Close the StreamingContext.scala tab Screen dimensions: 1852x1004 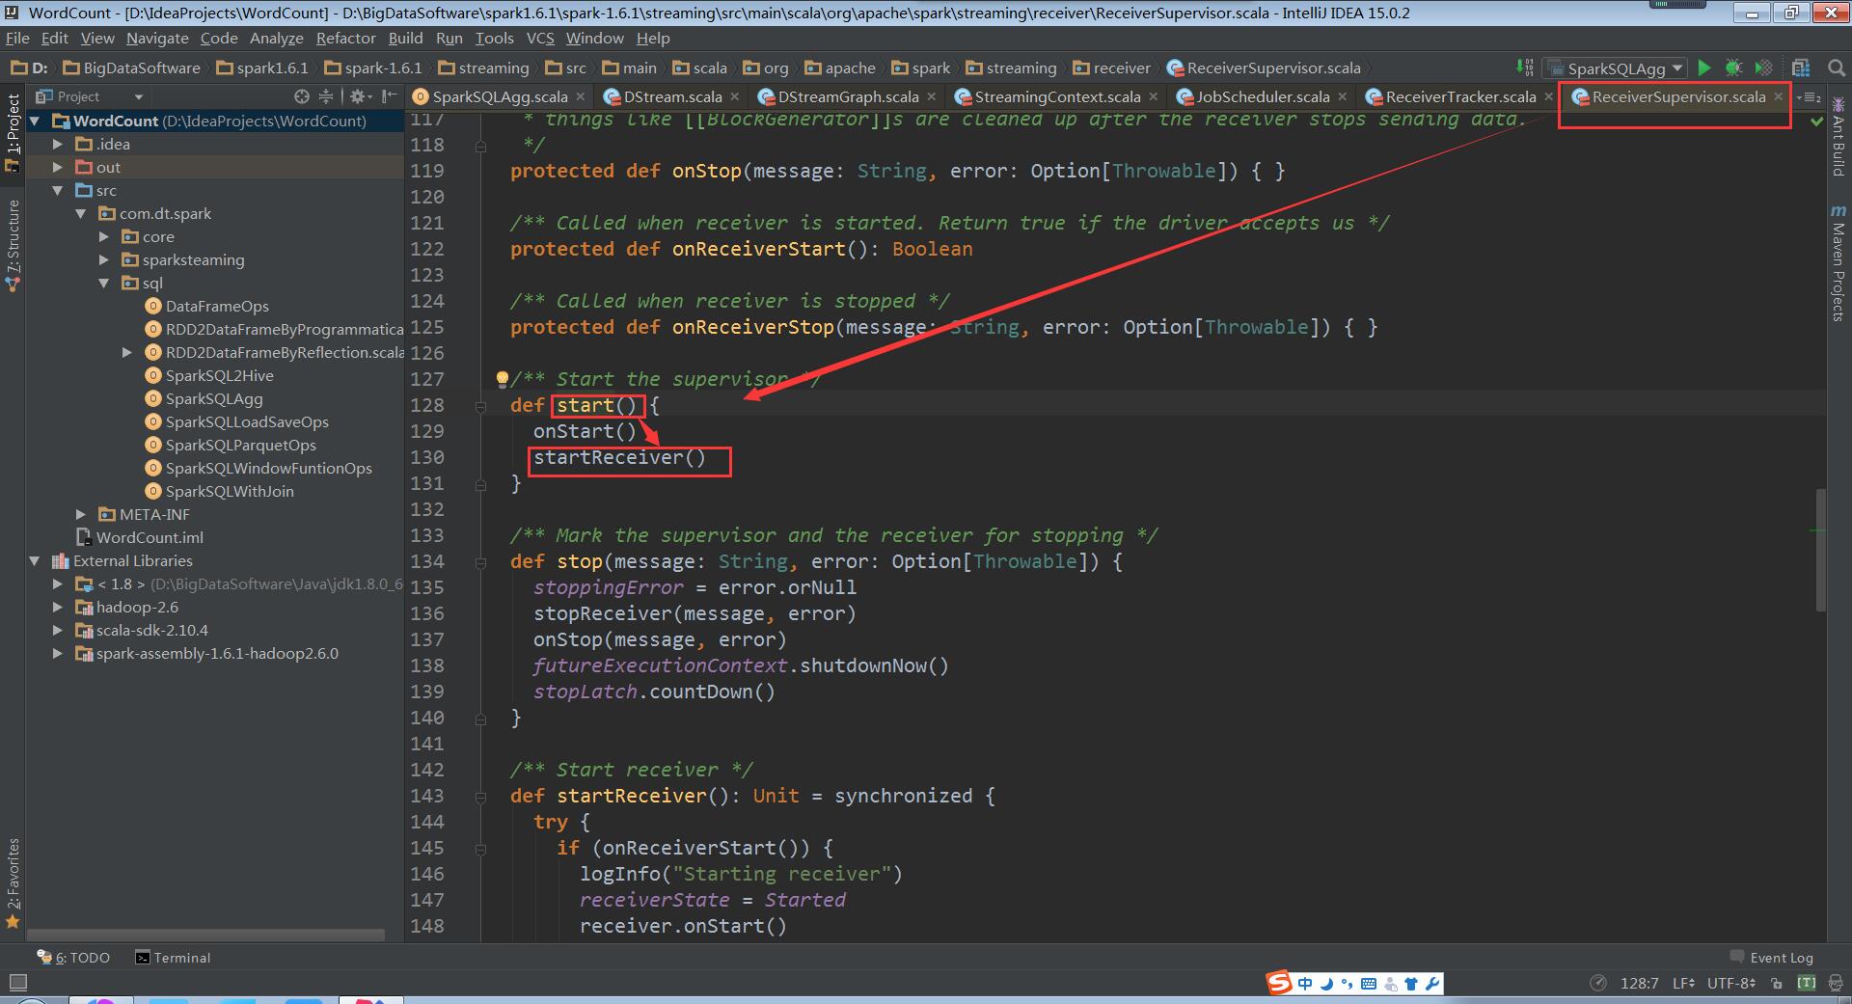point(1154,96)
